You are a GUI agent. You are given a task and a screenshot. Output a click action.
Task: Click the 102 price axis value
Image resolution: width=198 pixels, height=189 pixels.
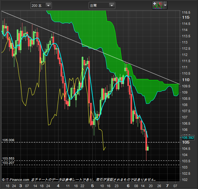tap(185, 180)
